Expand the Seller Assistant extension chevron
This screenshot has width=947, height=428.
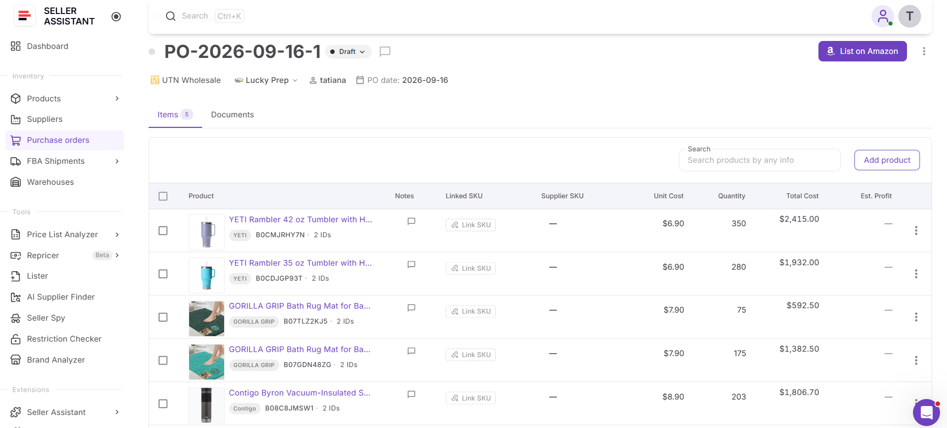(117, 412)
